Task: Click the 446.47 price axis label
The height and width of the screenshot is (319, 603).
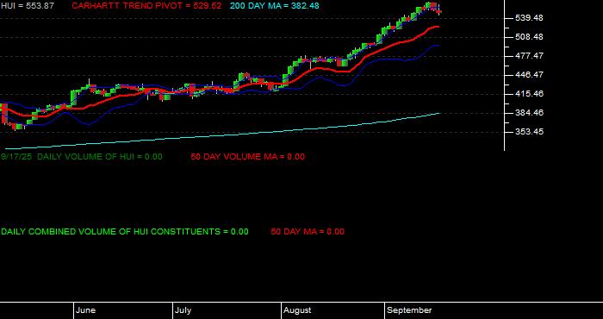Action: (x=529, y=75)
